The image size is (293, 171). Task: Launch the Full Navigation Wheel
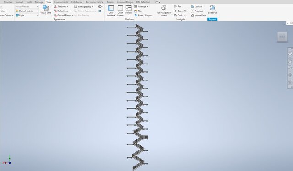click(x=164, y=11)
